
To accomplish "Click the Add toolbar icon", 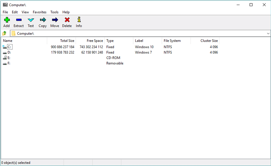I will tap(7, 20).
